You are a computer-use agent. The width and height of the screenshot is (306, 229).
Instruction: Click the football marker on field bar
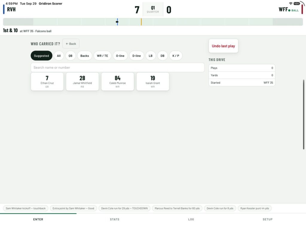[x=117, y=22]
